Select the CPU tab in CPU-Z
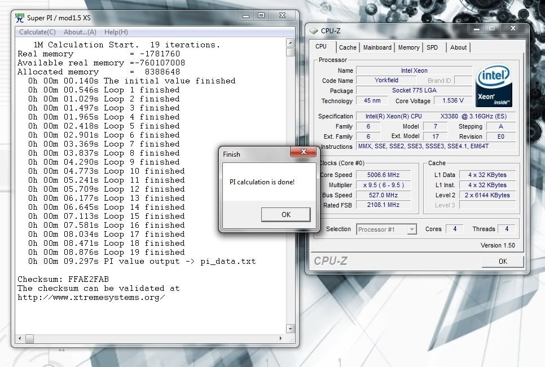 pyautogui.click(x=321, y=47)
